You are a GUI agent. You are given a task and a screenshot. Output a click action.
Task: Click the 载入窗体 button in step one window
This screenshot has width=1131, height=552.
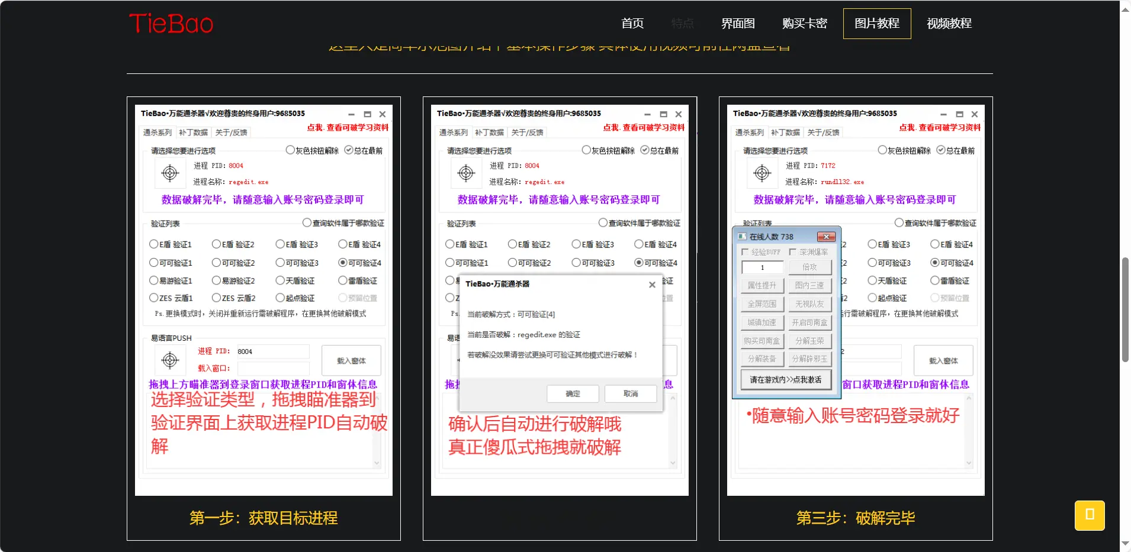click(351, 360)
